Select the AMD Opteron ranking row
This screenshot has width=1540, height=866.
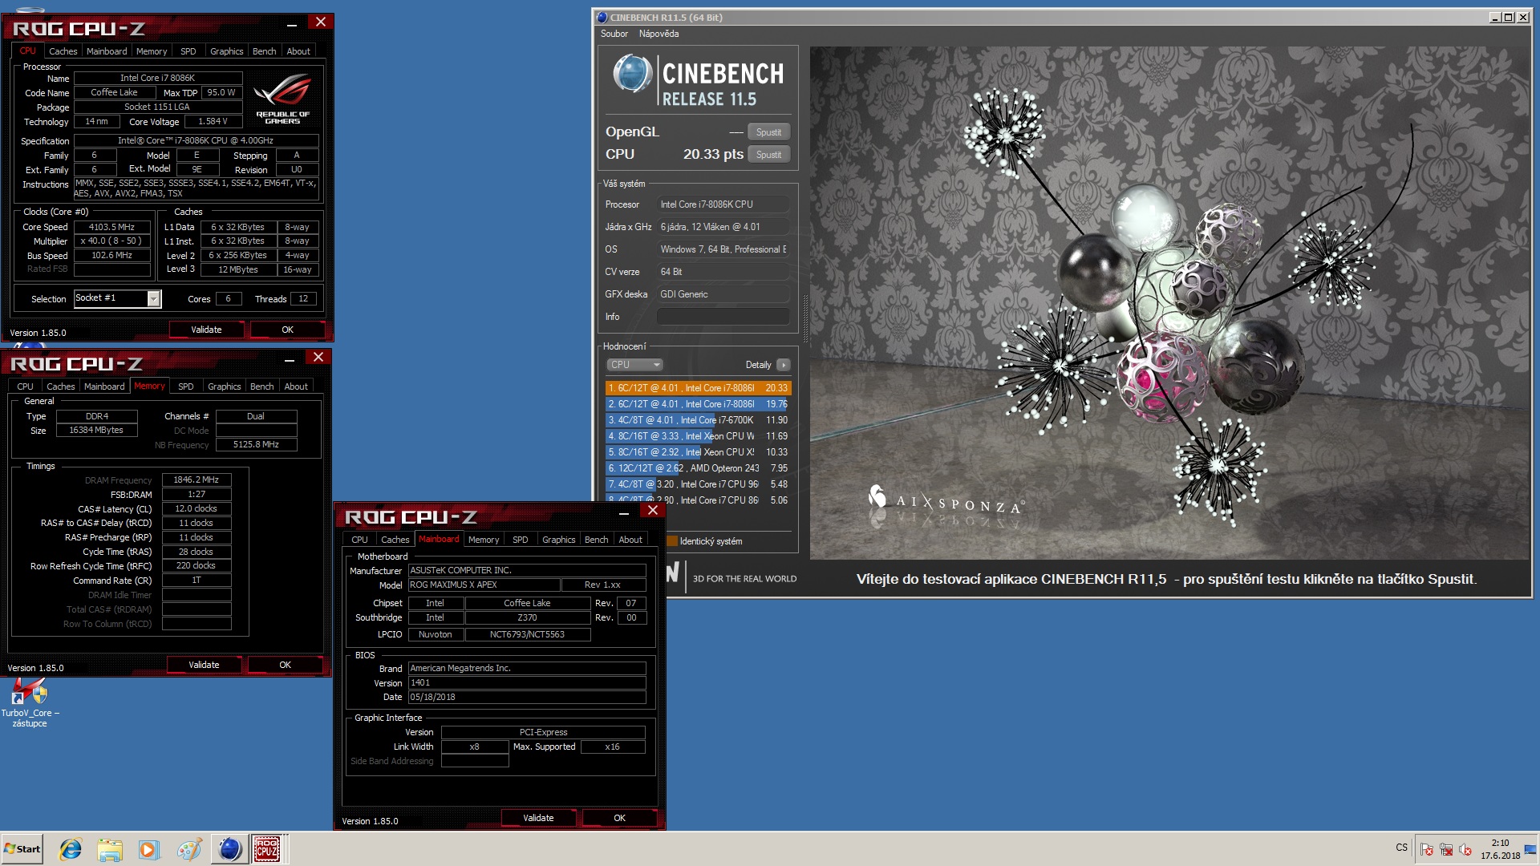[x=698, y=468]
